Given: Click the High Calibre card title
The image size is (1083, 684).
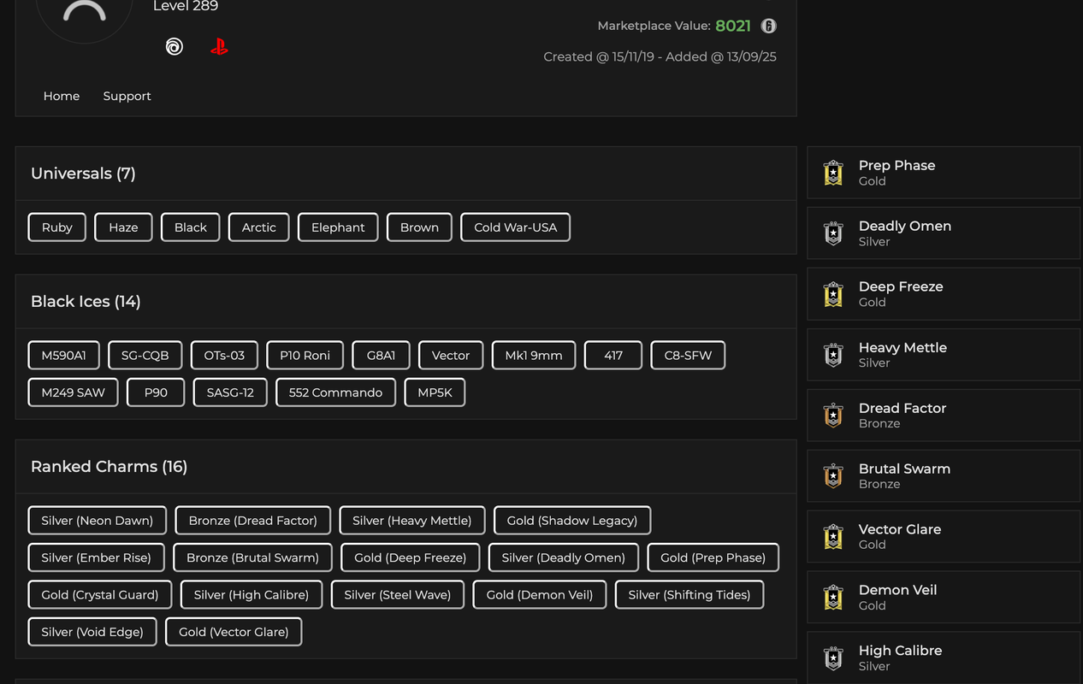Looking at the screenshot, I should pos(900,651).
